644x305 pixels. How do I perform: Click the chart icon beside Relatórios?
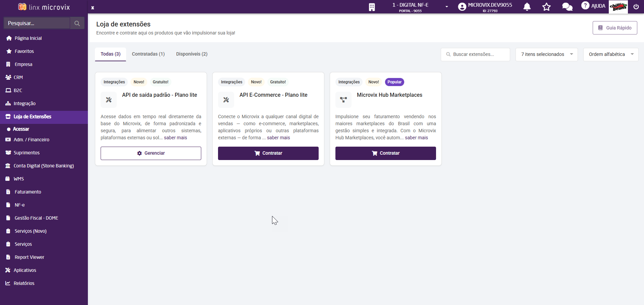(8, 283)
